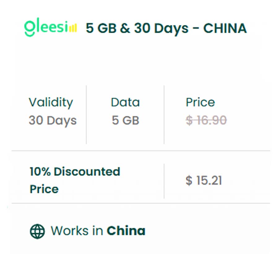276x254 pixels.
Task: Click the word CHINA in the heading
Action: click(225, 28)
